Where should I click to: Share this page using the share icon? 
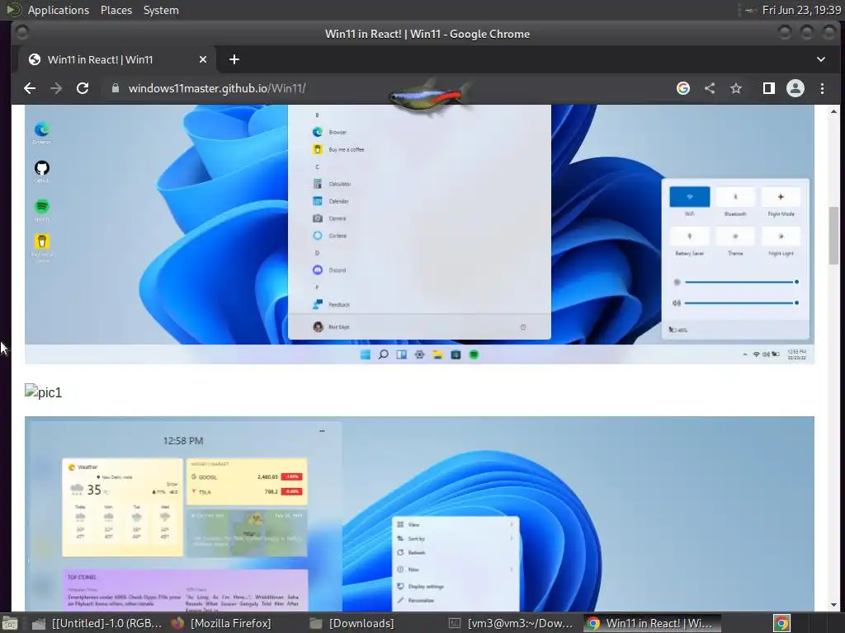pos(710,88)
